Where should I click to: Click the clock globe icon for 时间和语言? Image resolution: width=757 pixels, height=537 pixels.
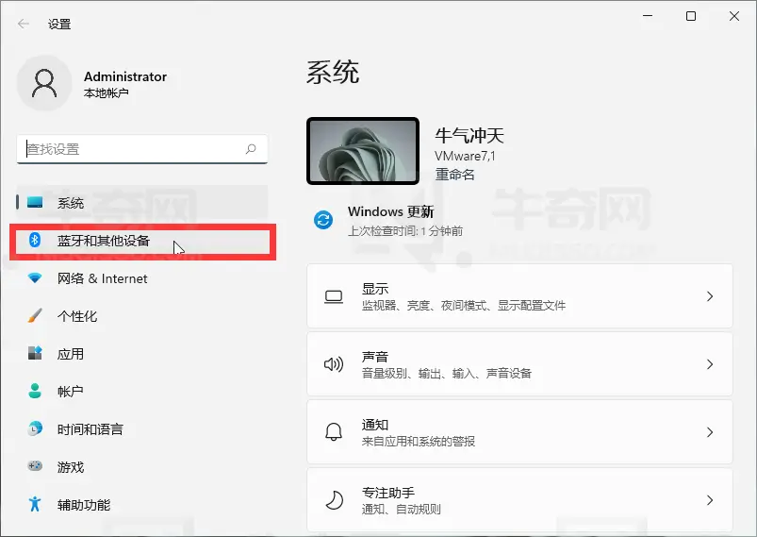[x=35, y=428]
